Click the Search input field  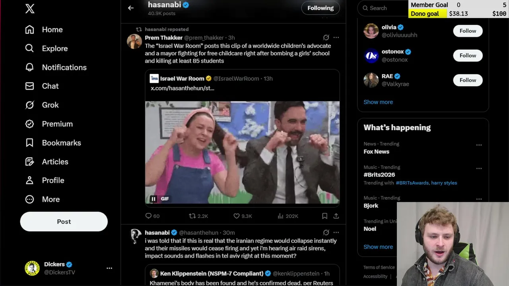click(x=383, y=8)
